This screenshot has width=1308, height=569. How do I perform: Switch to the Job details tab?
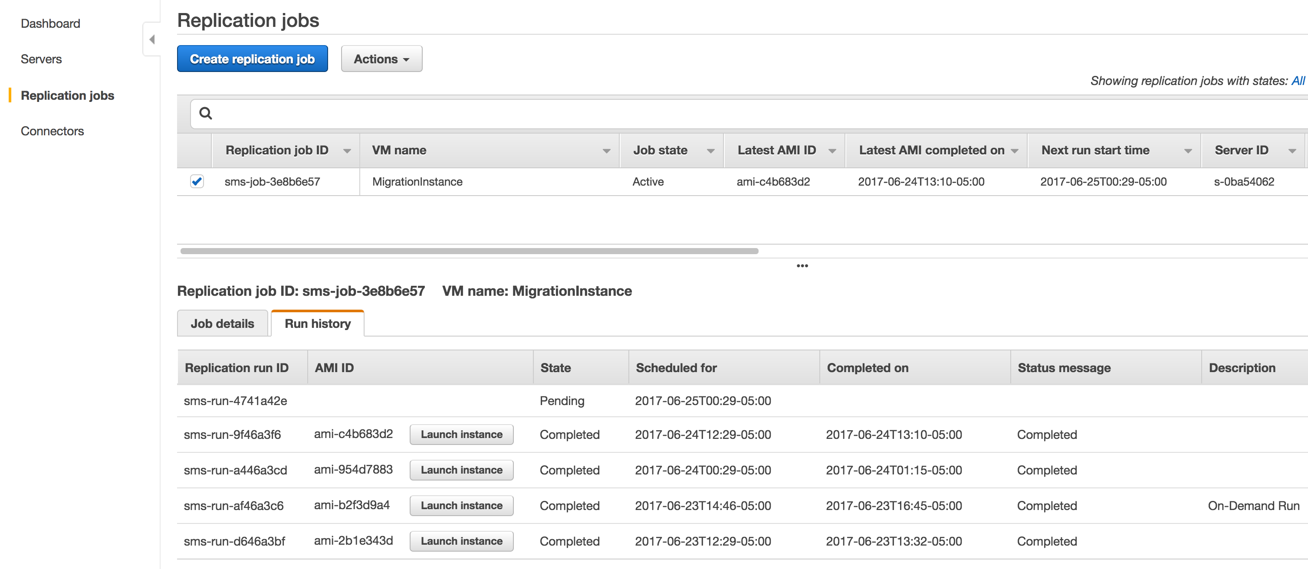click(222, 324)
